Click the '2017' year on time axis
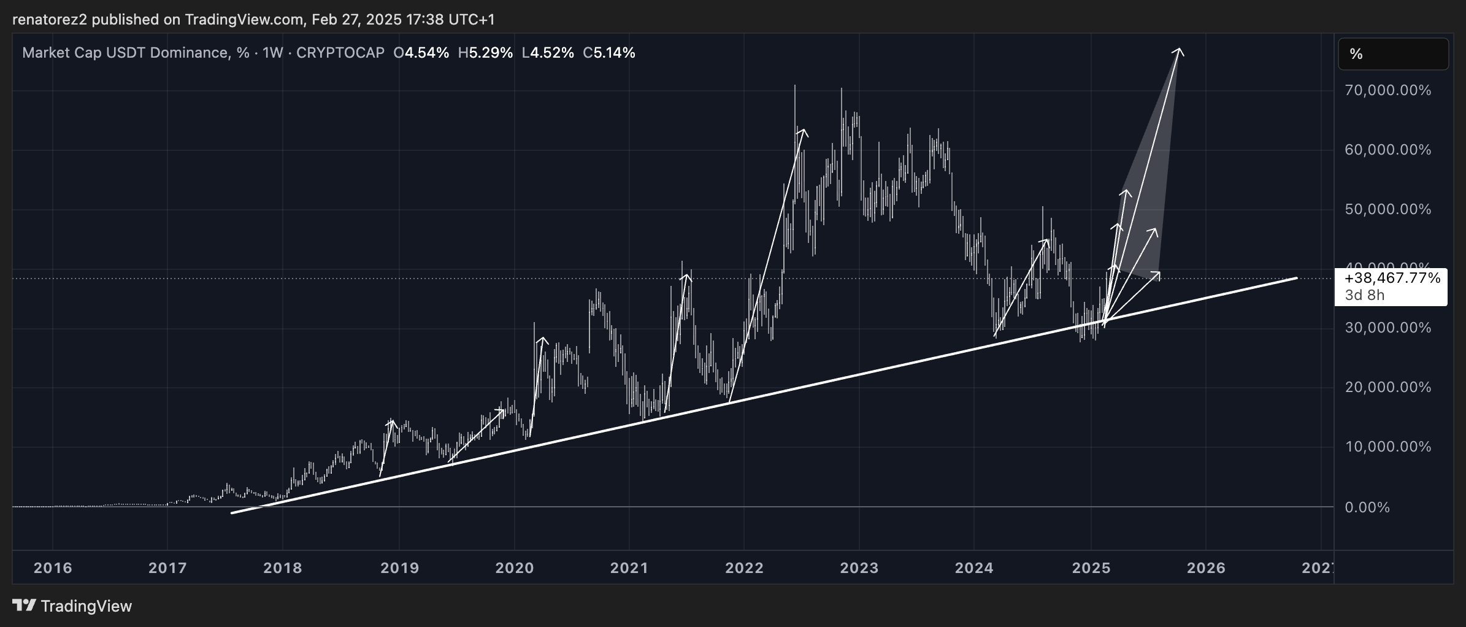The width and height of the screenshot is (1466, 627). (x=167, y=568)
